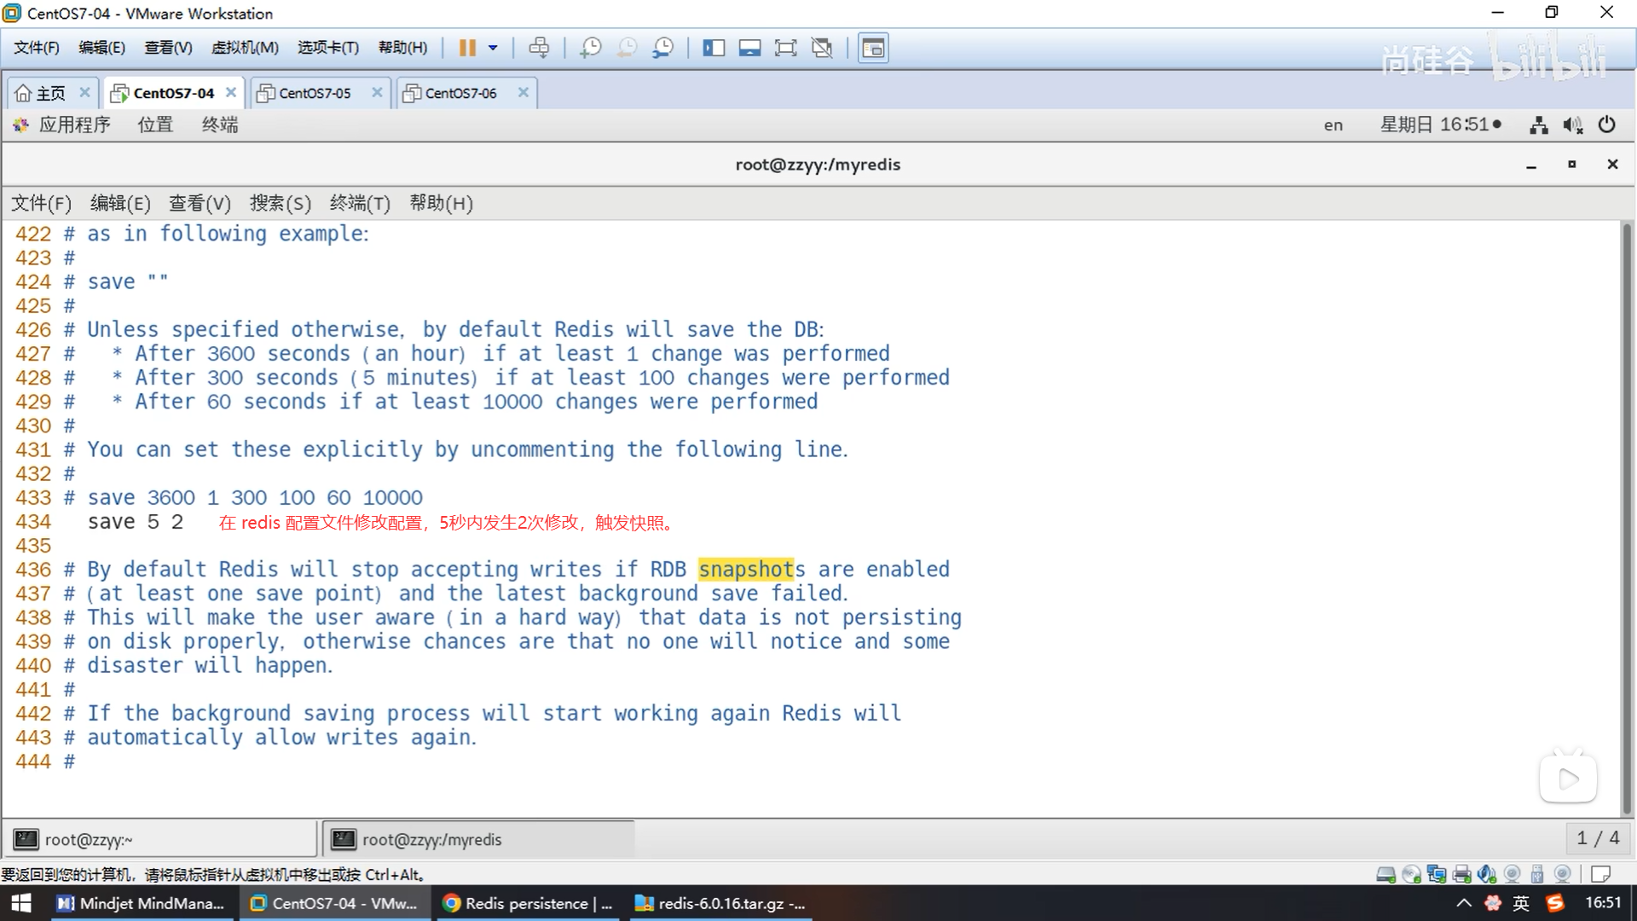1637x921 pixels.
Task: Switch to the CentOS7-05 tab
Action: pos(315,93)
